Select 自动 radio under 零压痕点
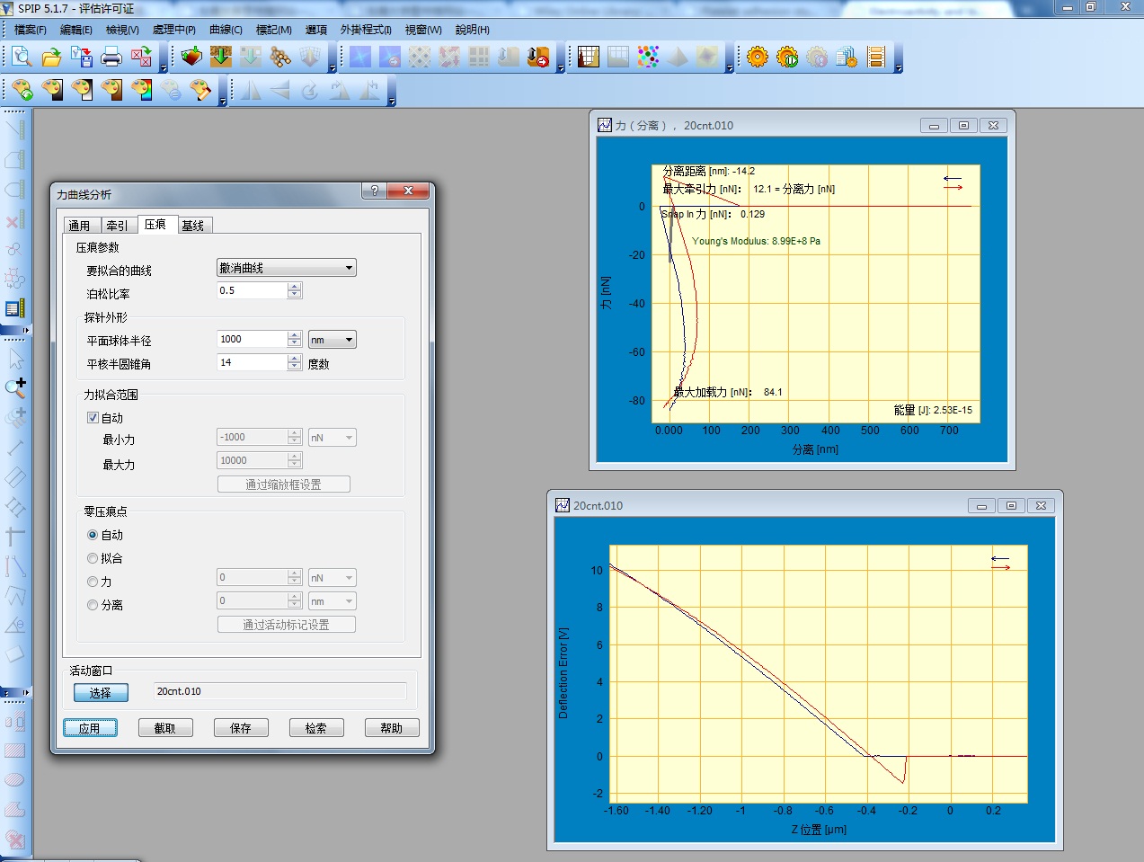This screenshot has height=862, width=1144. coord(93,535)
